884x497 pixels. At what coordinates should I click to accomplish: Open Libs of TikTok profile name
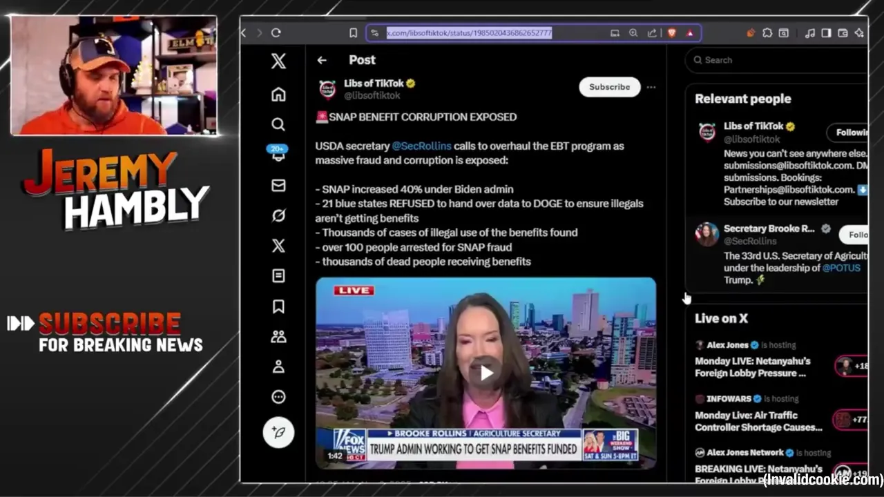pos(374,83)
